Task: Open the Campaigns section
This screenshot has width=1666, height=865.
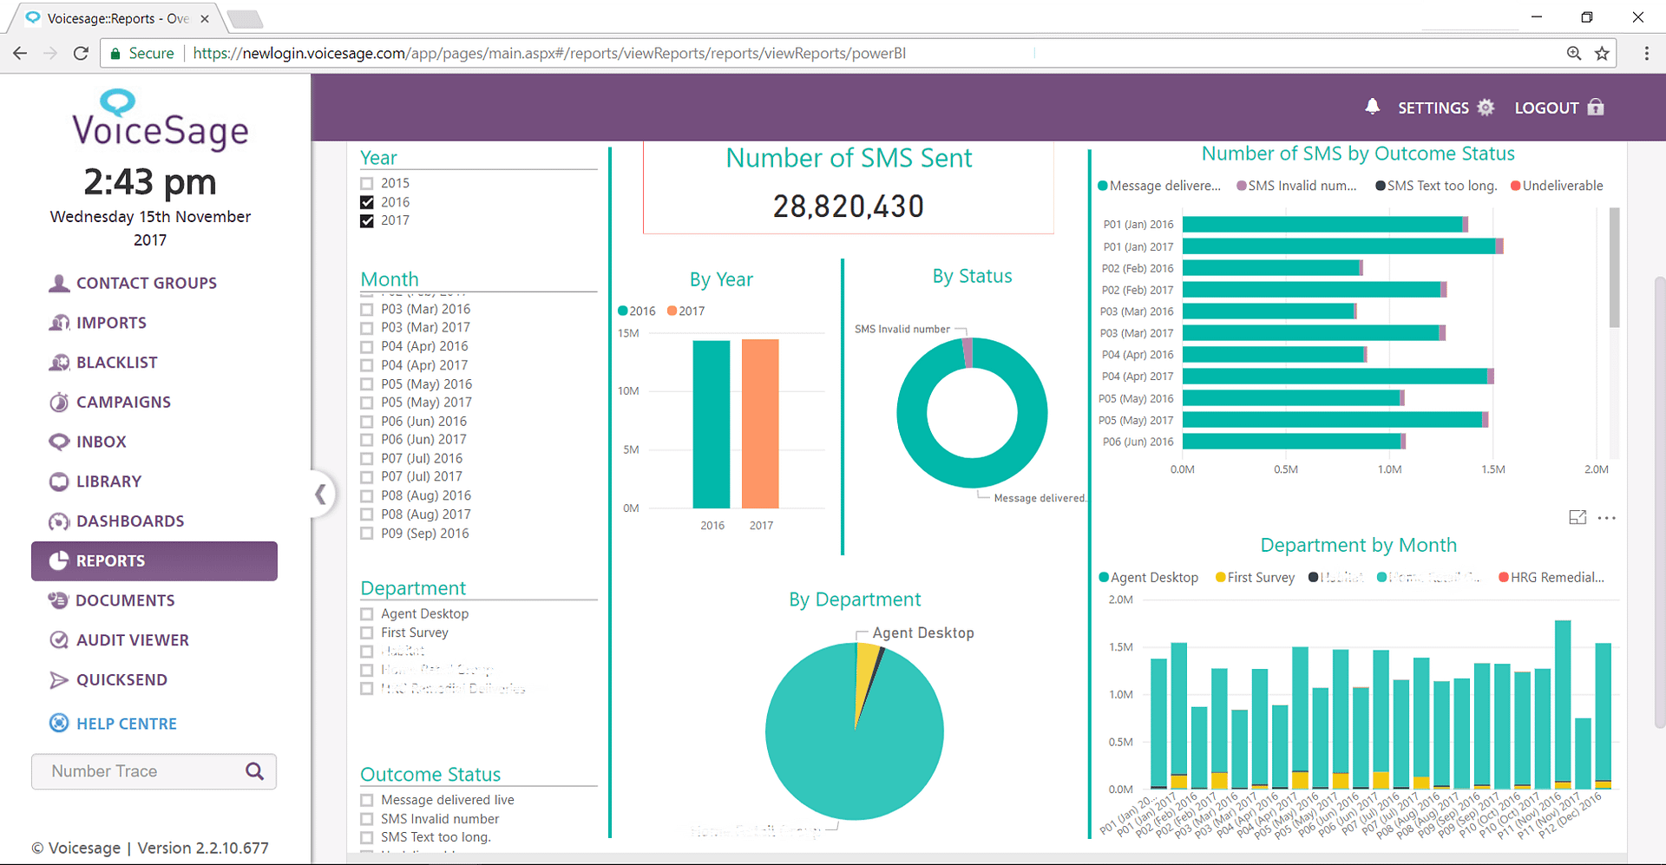Action: point(123,402)
